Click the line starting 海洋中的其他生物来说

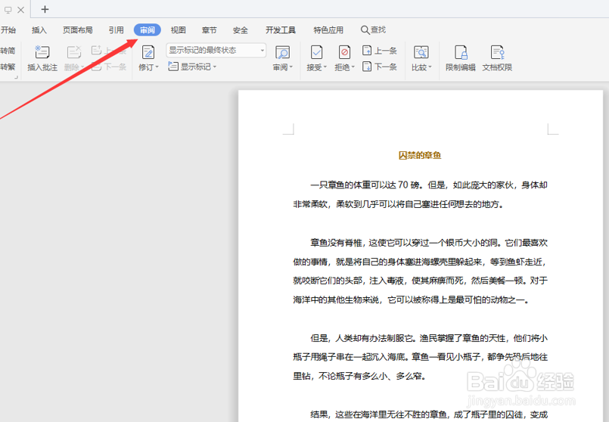[411, 299]
